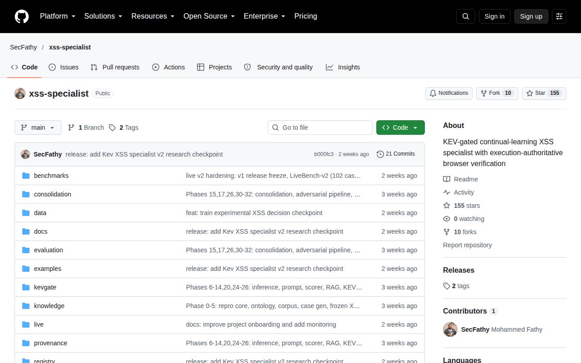Click the Sign in button
The width and height of the screenshot is (581, 363).
494,16
